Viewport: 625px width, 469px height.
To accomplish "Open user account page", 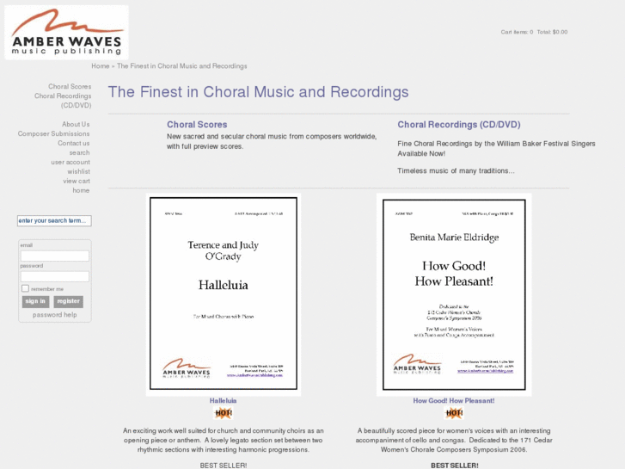I will [70, 162].
